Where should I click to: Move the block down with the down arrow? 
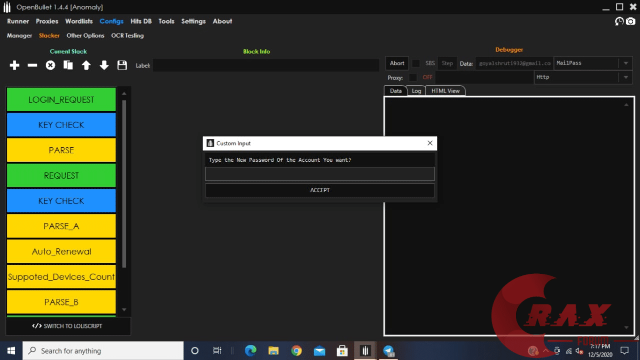pos(104,65)
